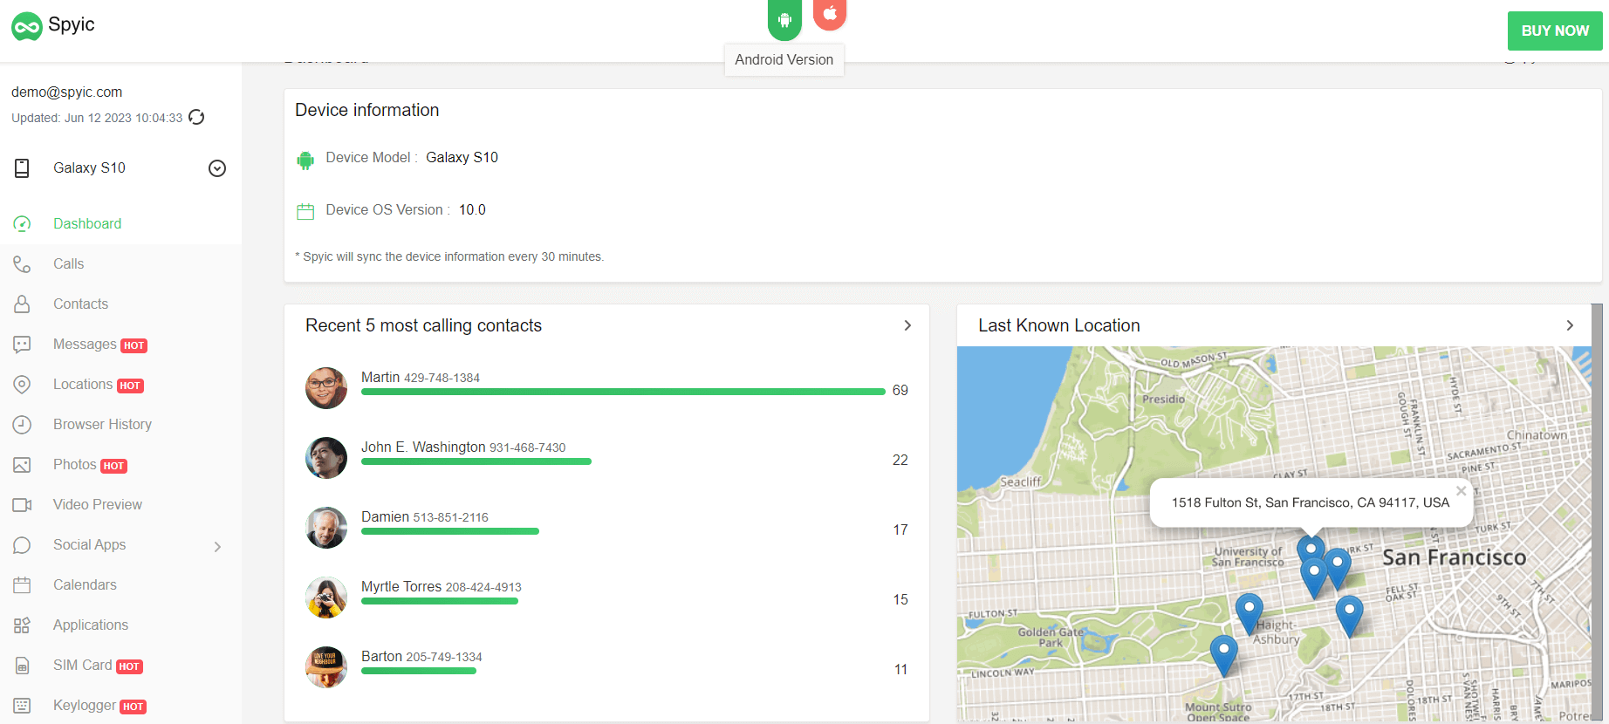Click the Locations pin icon

click(x=22, y=385)
